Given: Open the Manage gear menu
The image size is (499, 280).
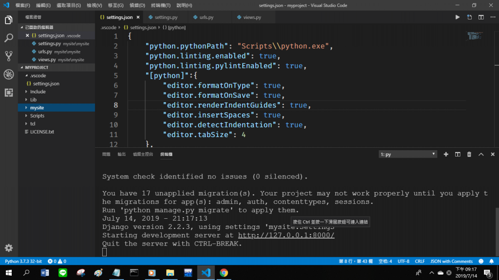Looking at the screenshot, I should (x=9, y=247).
